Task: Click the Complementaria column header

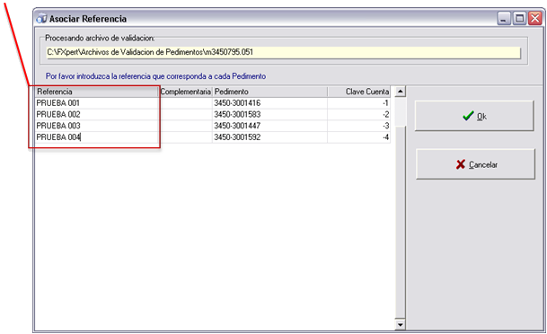Action: coord(186,92)
